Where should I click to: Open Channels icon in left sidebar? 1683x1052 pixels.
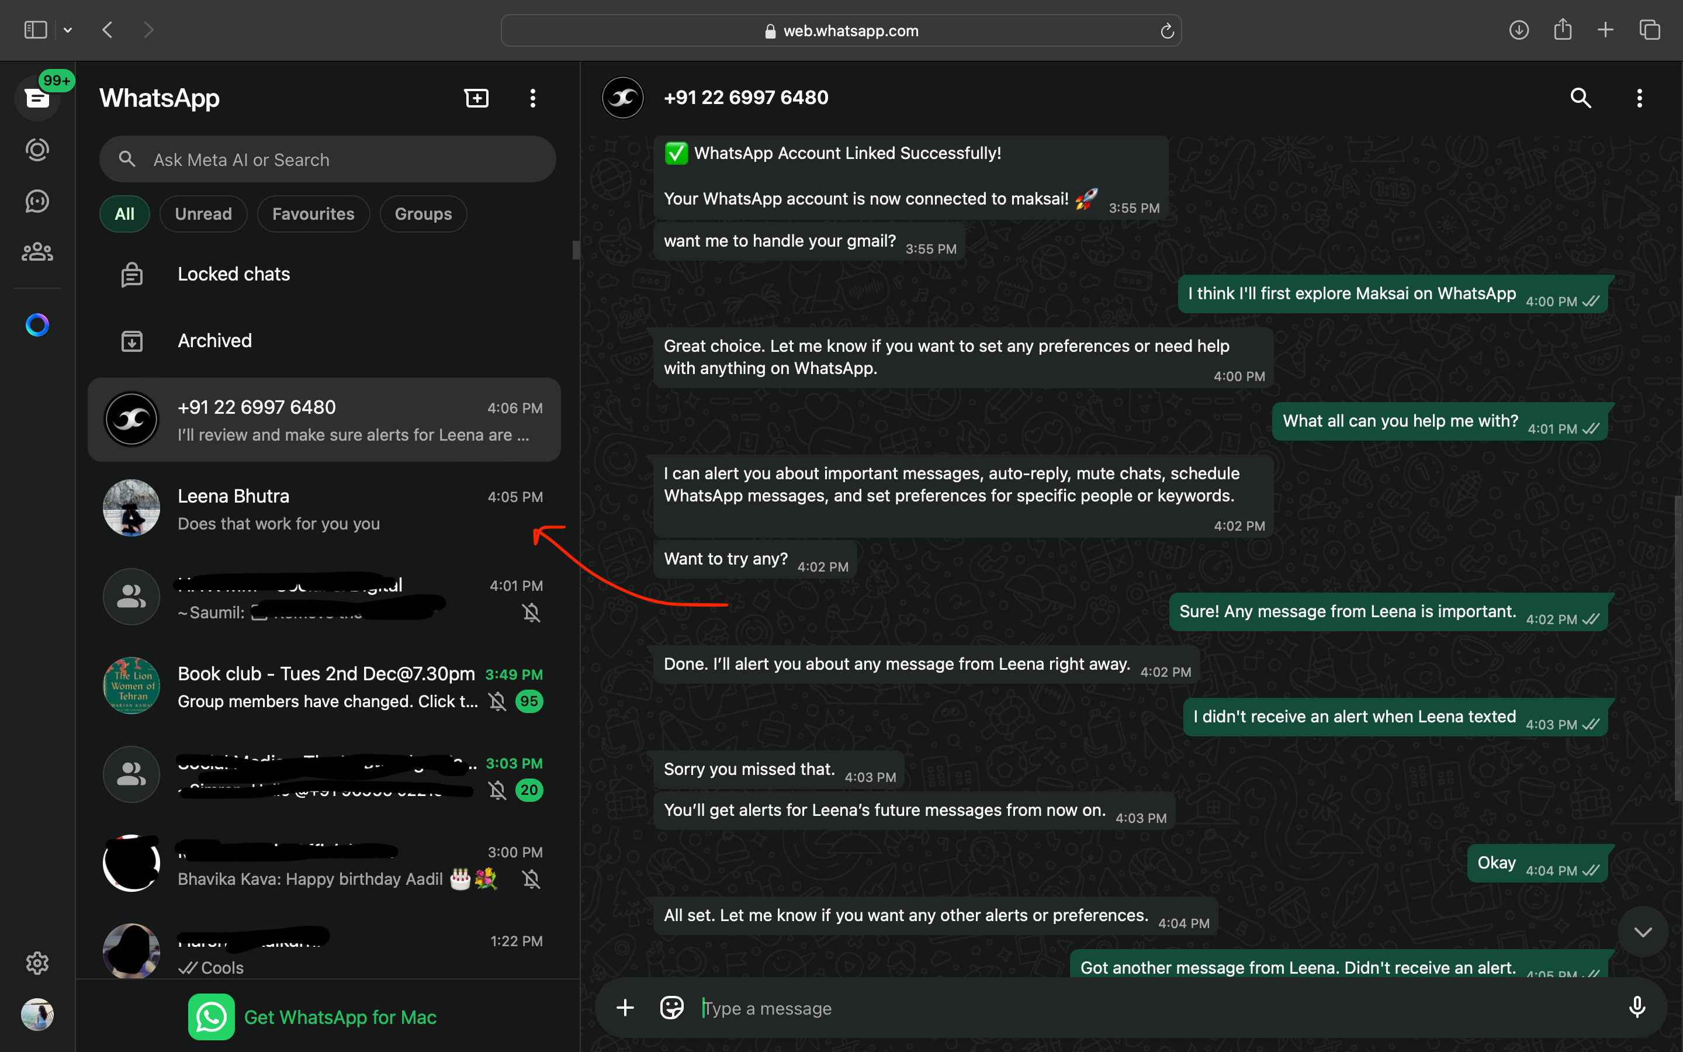(x=37, y=201)
